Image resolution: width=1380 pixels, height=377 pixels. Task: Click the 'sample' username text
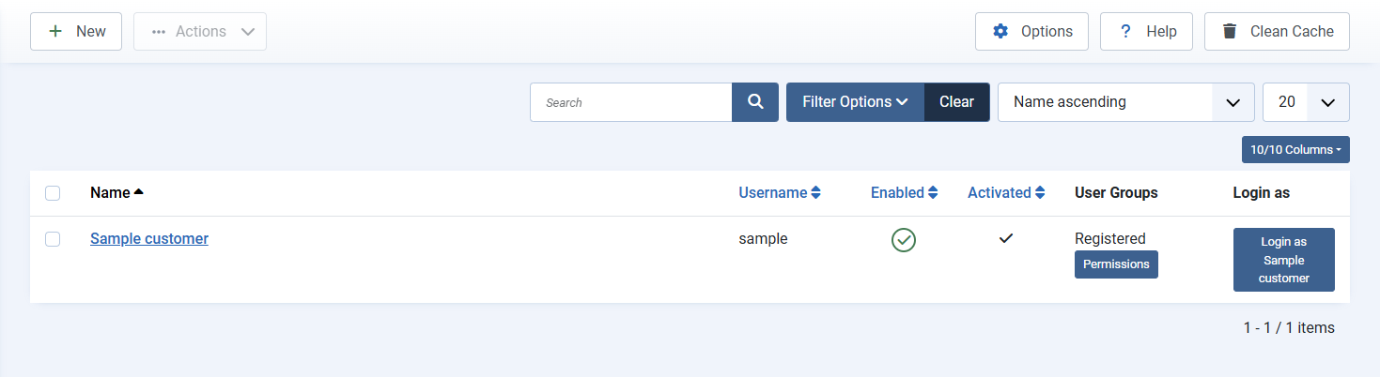click(763, 238)
